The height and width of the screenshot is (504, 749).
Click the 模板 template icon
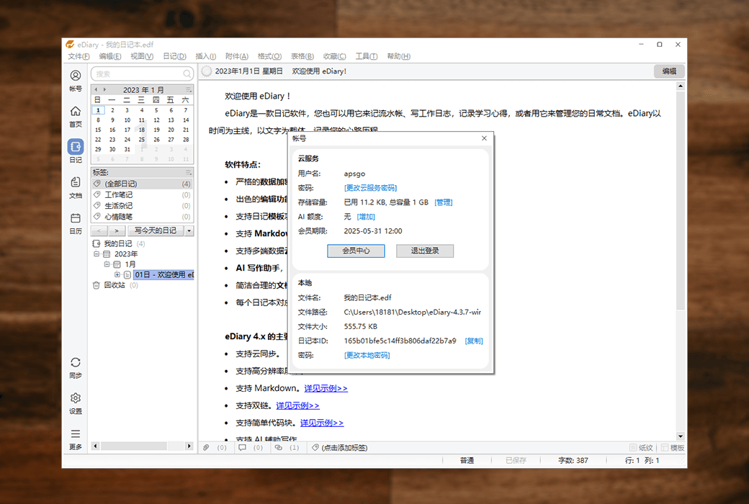(665, 448)
